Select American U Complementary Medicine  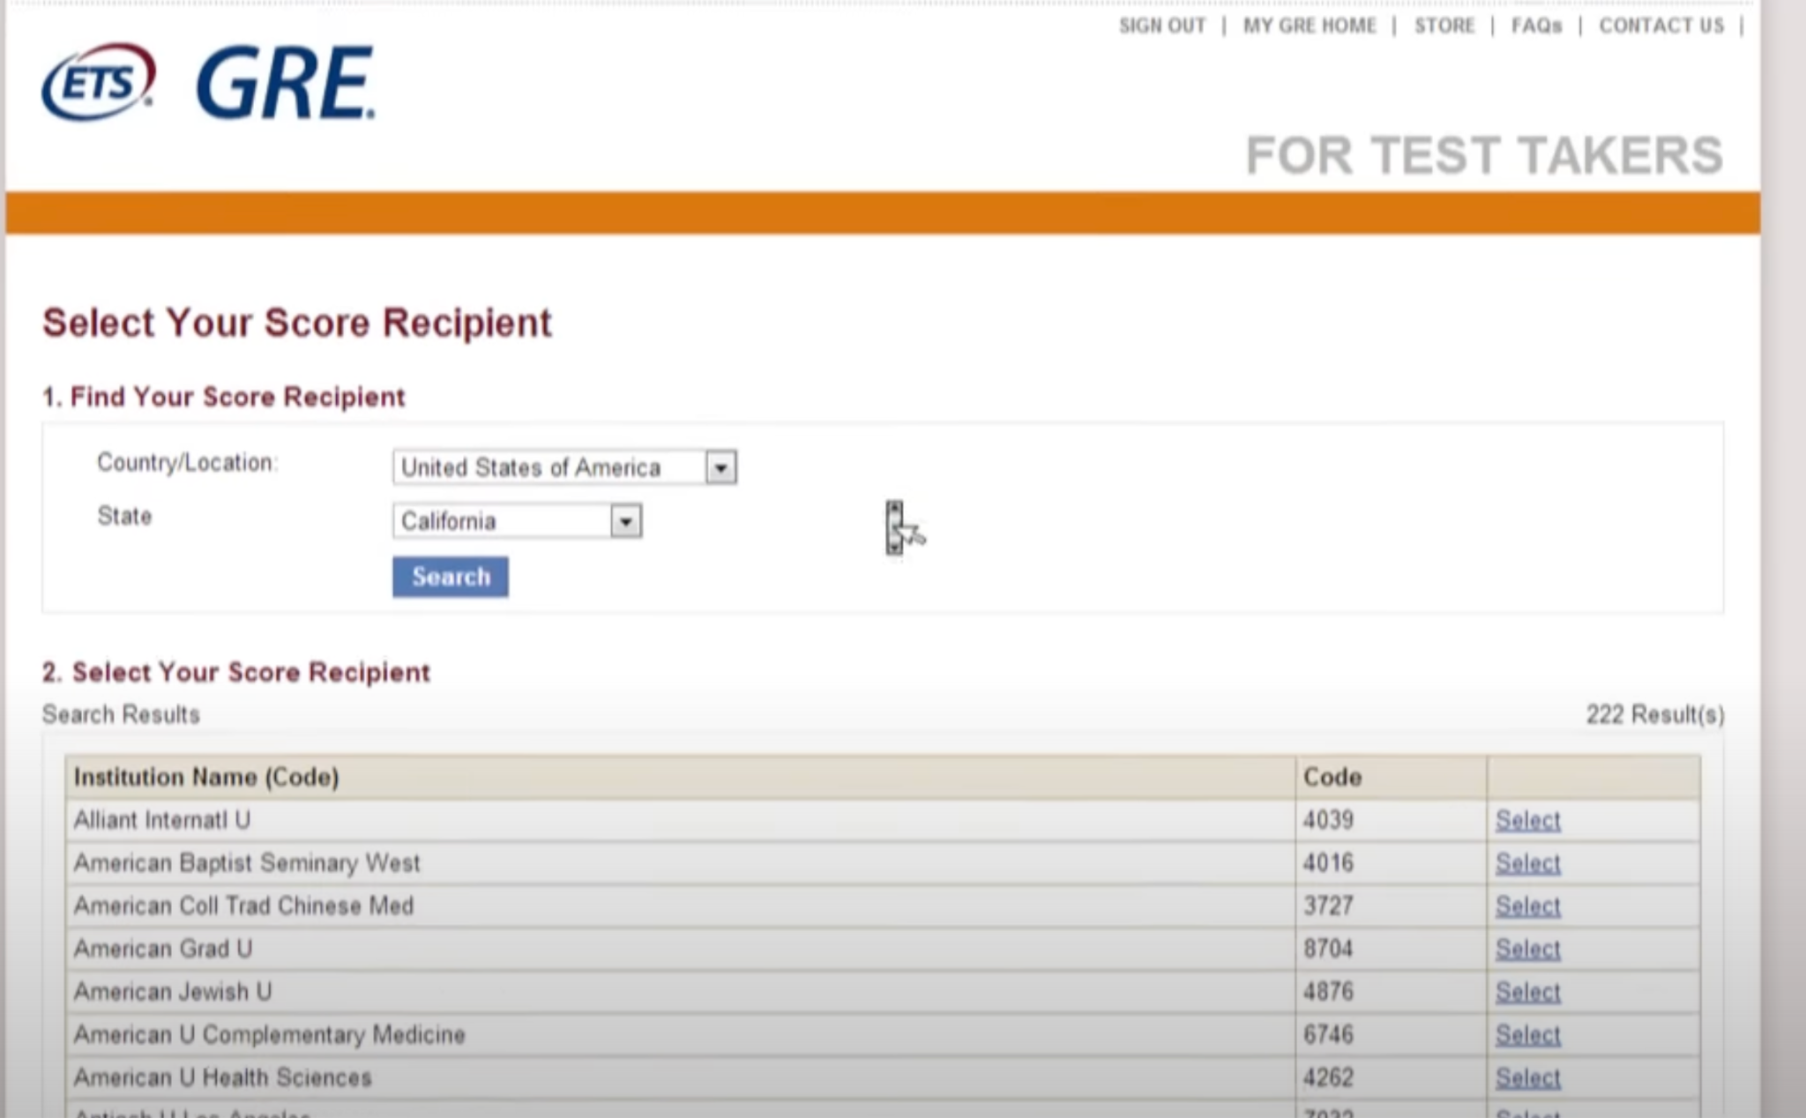(1527, 1035)
